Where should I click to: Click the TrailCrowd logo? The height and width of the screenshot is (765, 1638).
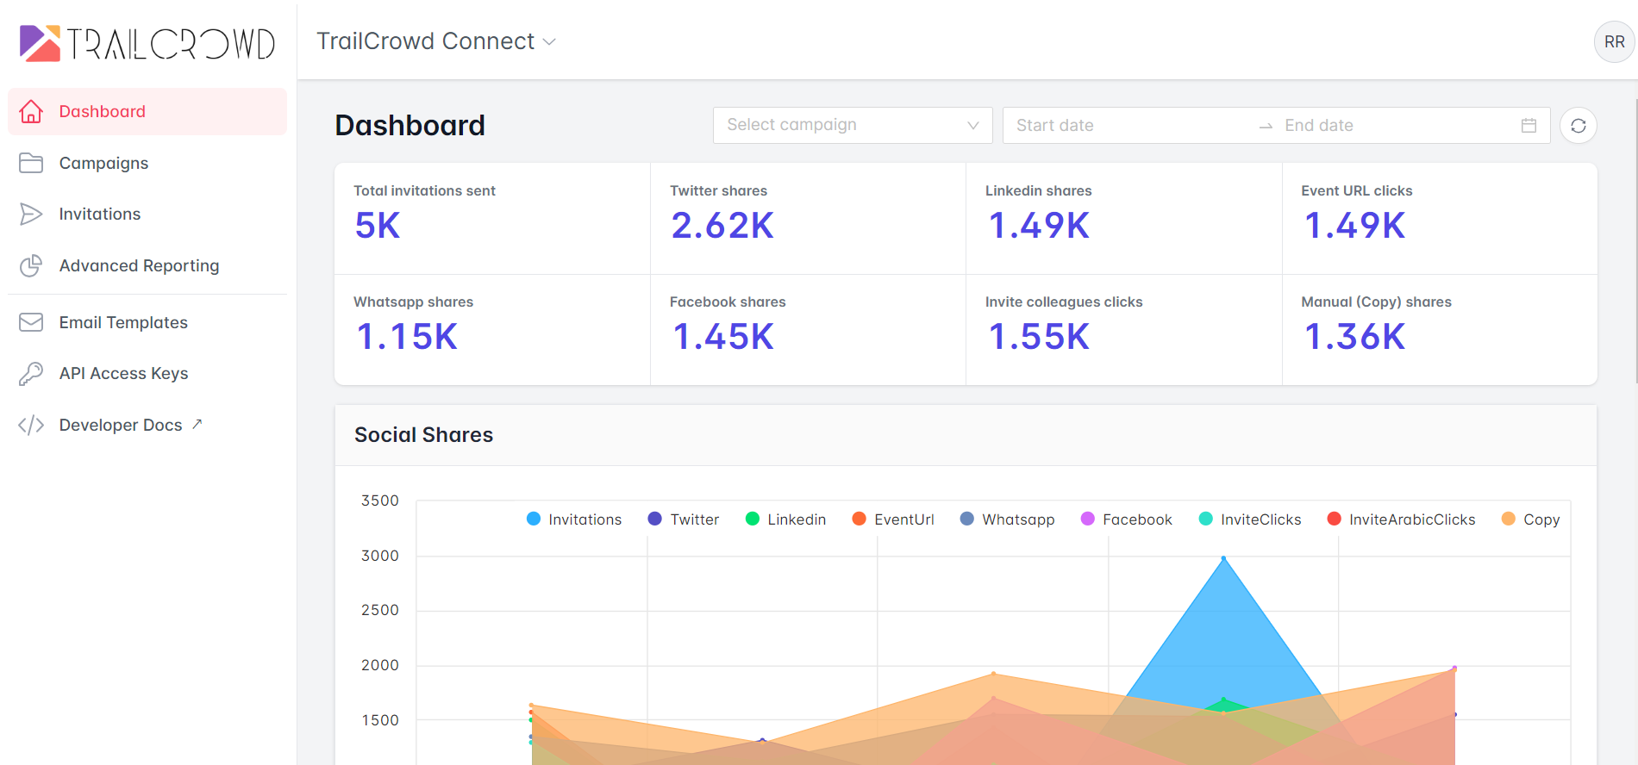(147, 43)
